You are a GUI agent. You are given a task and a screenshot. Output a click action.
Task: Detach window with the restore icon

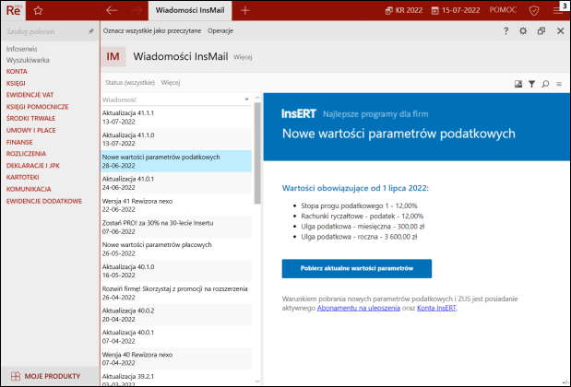tap(541, 31)
